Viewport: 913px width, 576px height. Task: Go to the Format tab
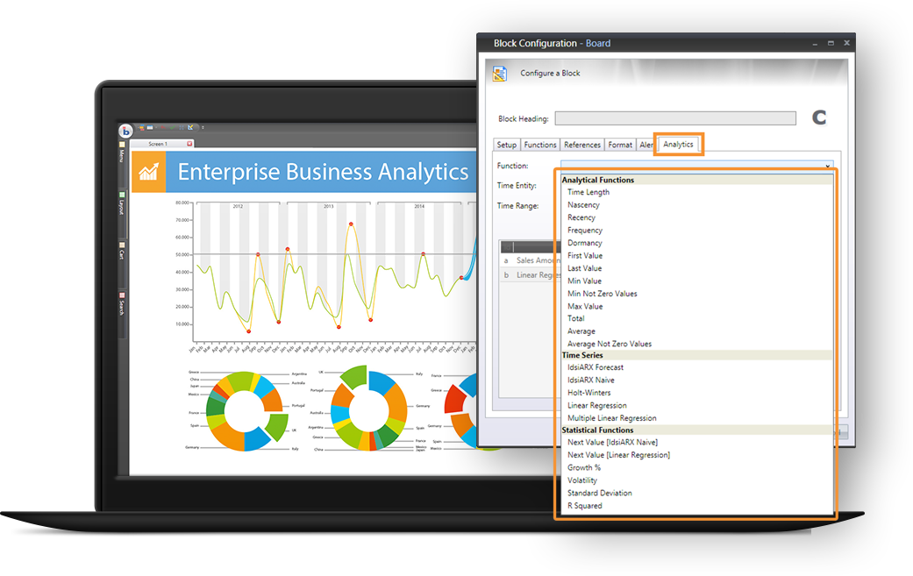point(620,145)
